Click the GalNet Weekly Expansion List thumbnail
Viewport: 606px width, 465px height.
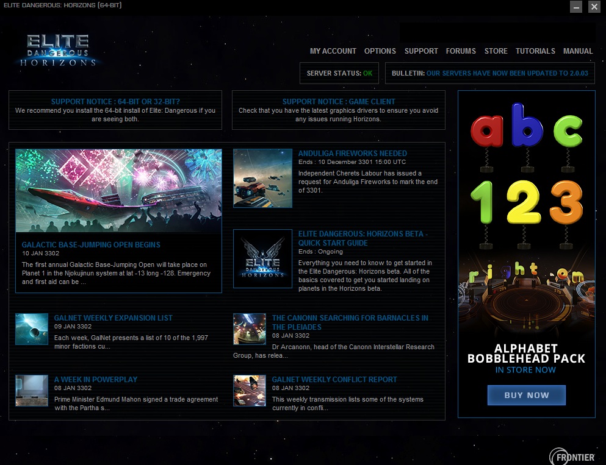point(32,328)
